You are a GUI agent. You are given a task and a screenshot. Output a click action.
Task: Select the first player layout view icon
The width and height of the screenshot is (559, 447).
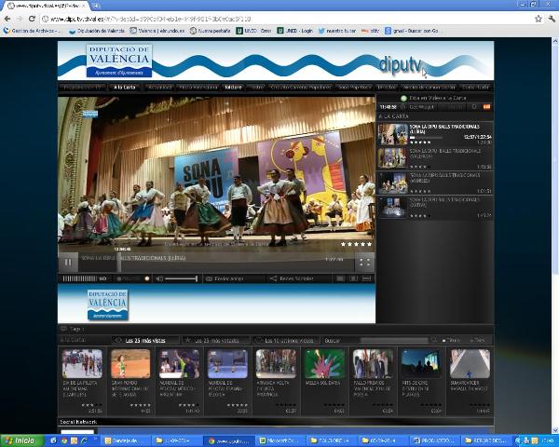340,278
